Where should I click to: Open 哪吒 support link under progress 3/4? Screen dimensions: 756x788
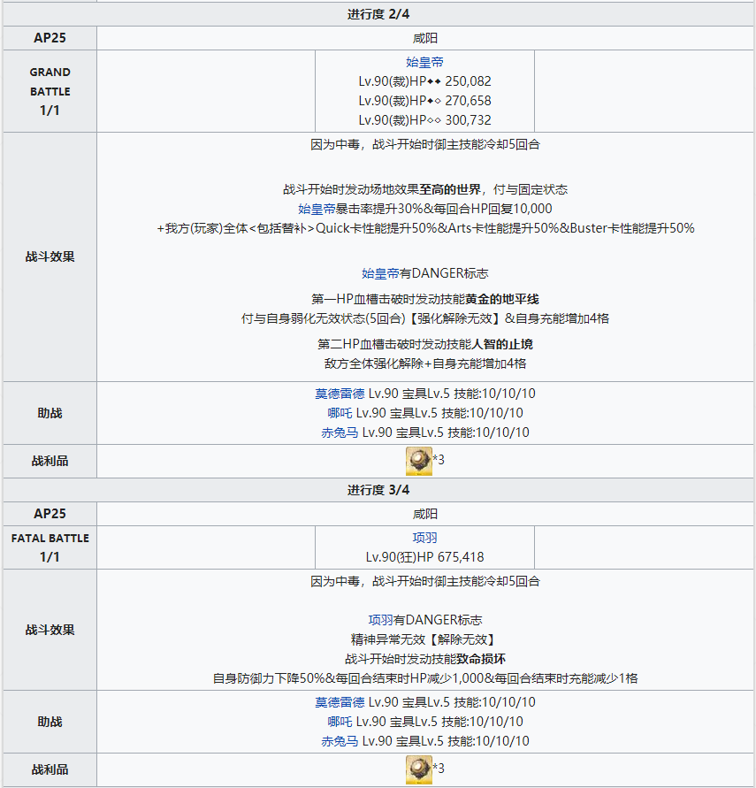pos(340,722)
